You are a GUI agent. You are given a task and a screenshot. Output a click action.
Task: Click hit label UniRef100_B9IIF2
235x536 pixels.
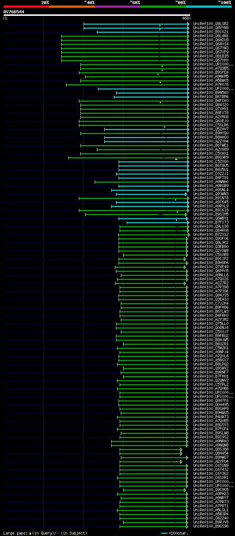[211, 259]
